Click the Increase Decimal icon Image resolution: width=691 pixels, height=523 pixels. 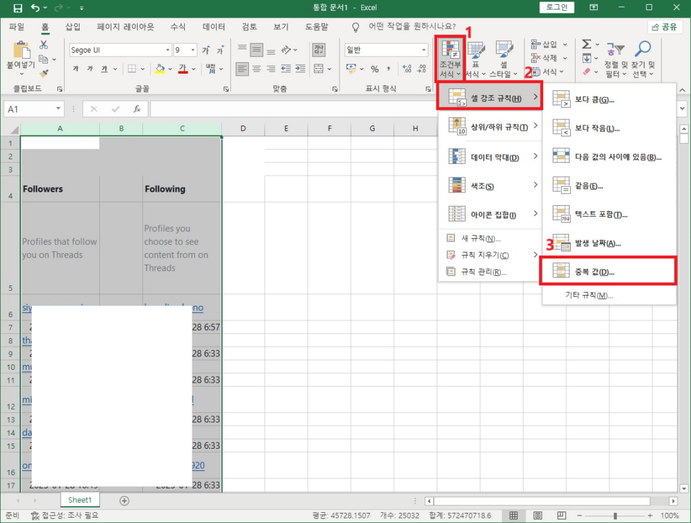click(407, 70)
